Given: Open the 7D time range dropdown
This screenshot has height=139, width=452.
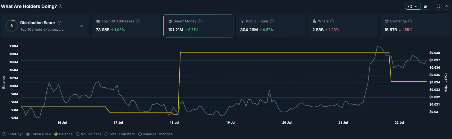Looking at the screenshot, I should 412,6.
